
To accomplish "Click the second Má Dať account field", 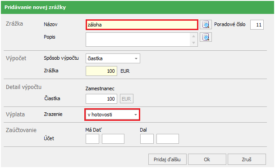I will point(113,139).
